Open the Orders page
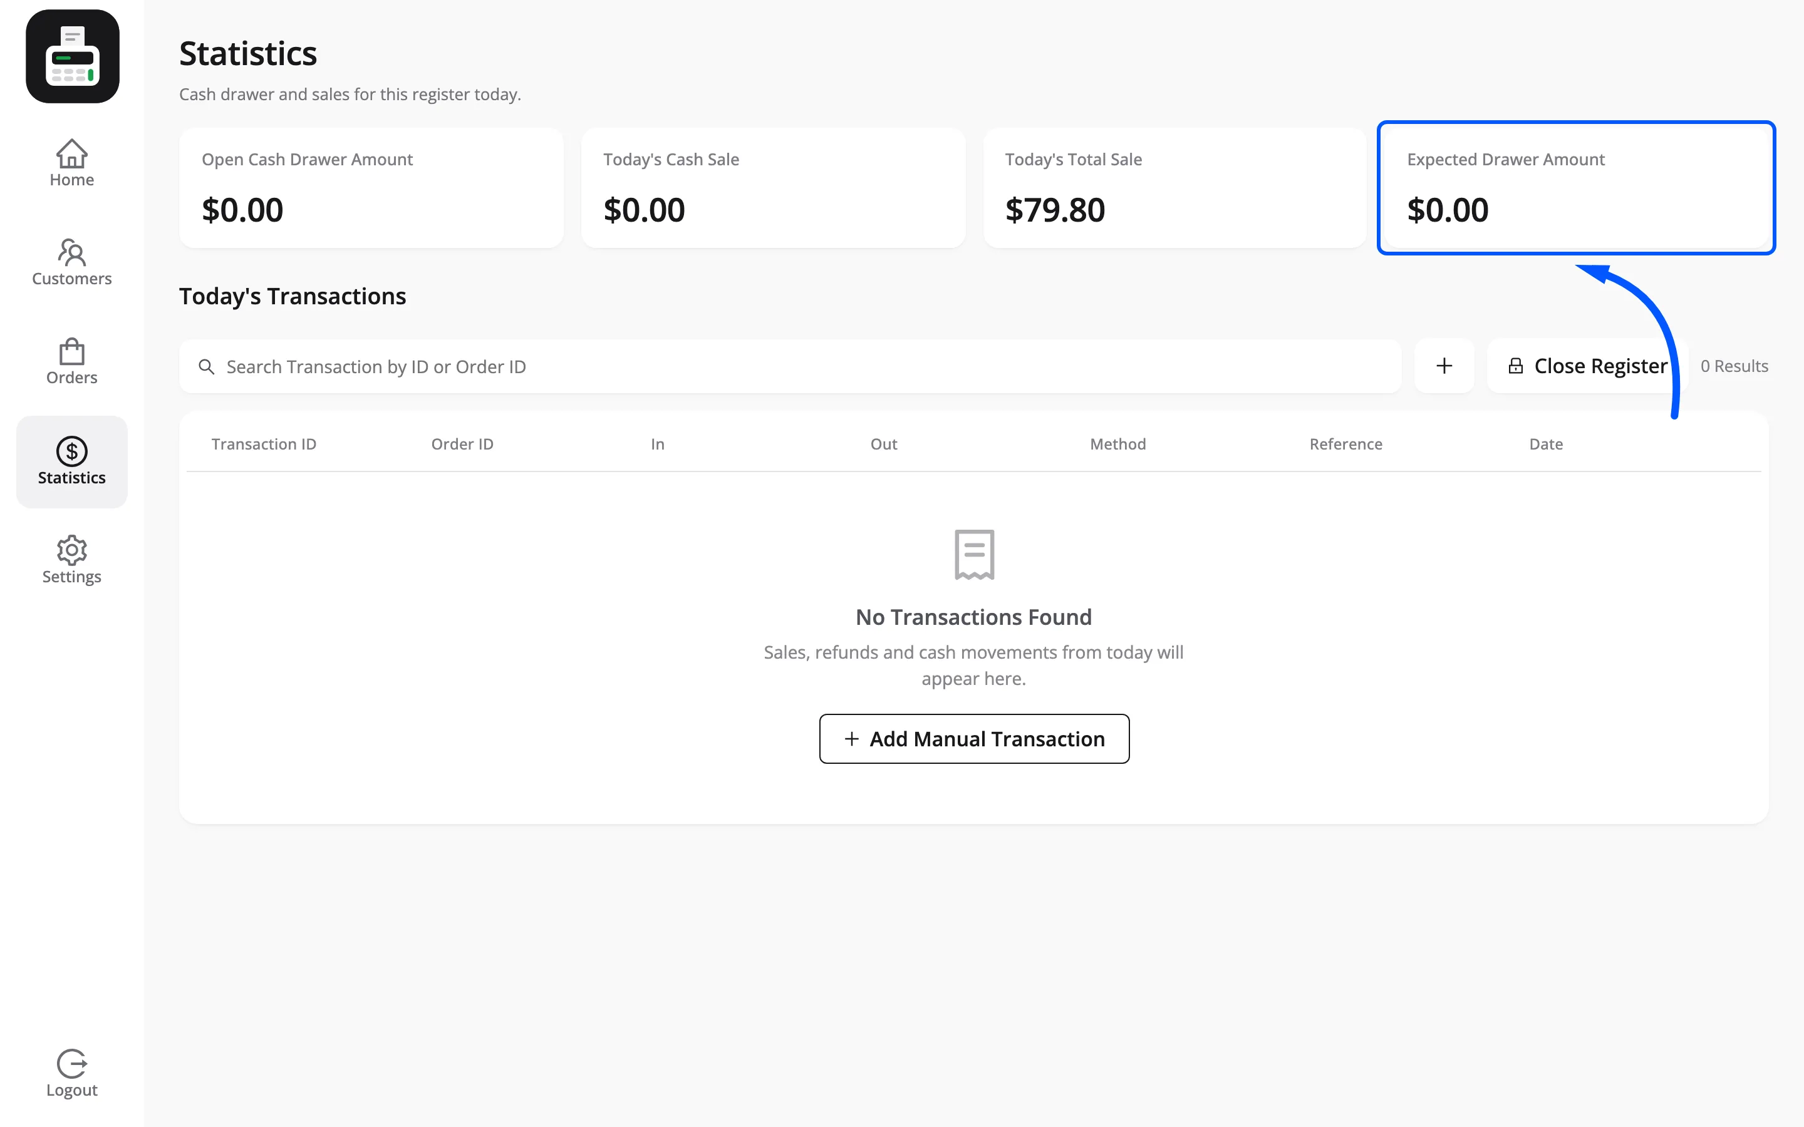The height and width of the screenshot is (1127, 1804). click(71, 361)
